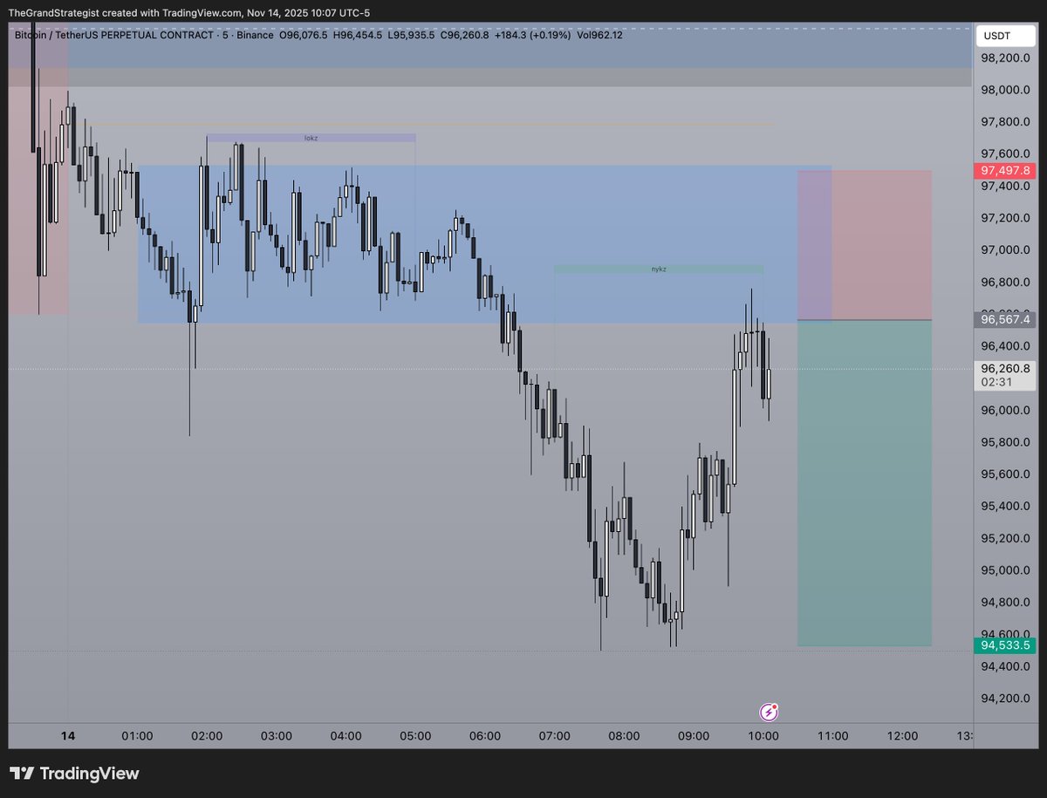Click the L95,935.5 low value
The image size is (1047, 798).
coord(411,35)
